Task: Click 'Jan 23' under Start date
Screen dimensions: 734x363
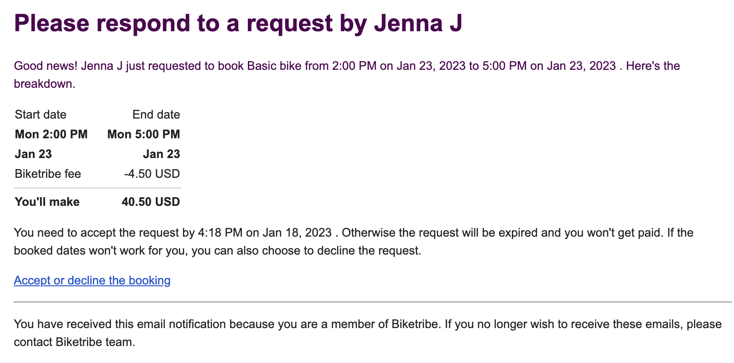Action: click(x=33, y=154)
